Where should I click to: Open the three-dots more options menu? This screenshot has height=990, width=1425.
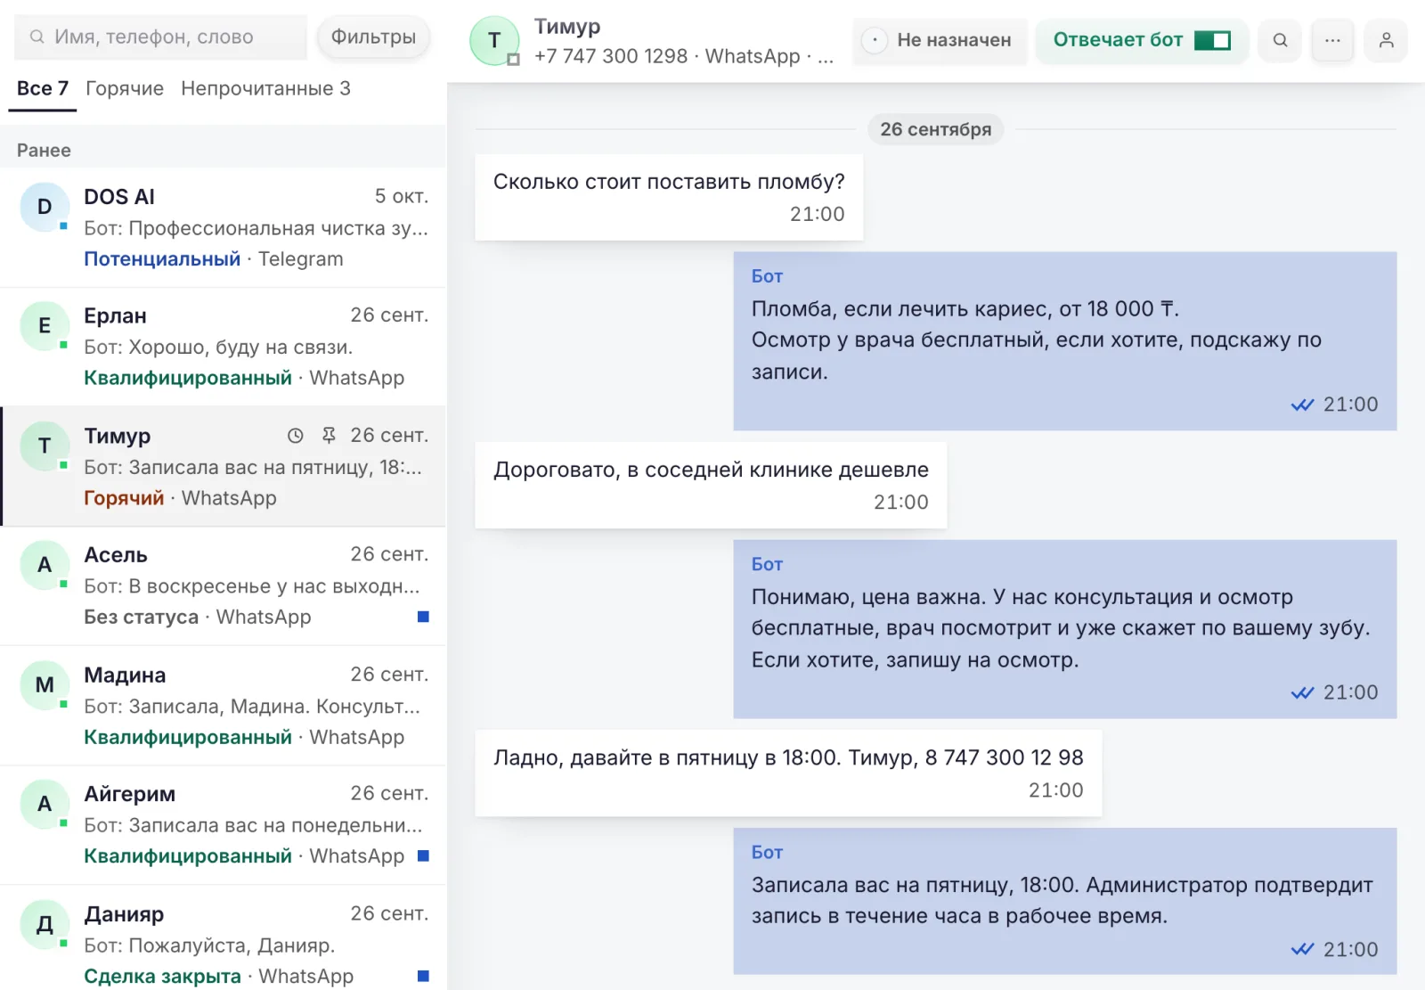pyautogui.click(x=1332, y=40)
